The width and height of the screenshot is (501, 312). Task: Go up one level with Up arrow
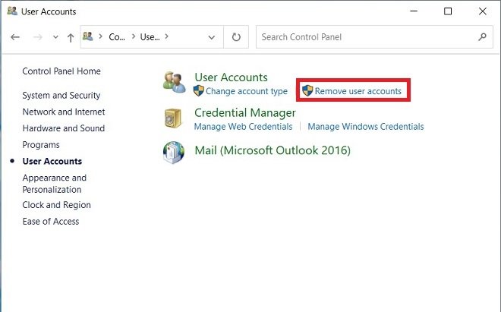click(71, 38)
